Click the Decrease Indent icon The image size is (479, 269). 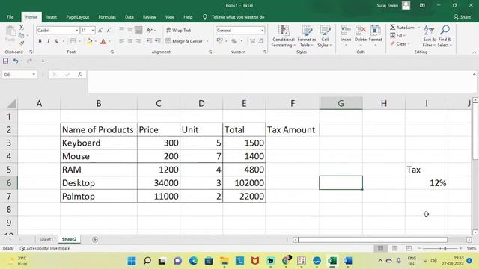149,41
